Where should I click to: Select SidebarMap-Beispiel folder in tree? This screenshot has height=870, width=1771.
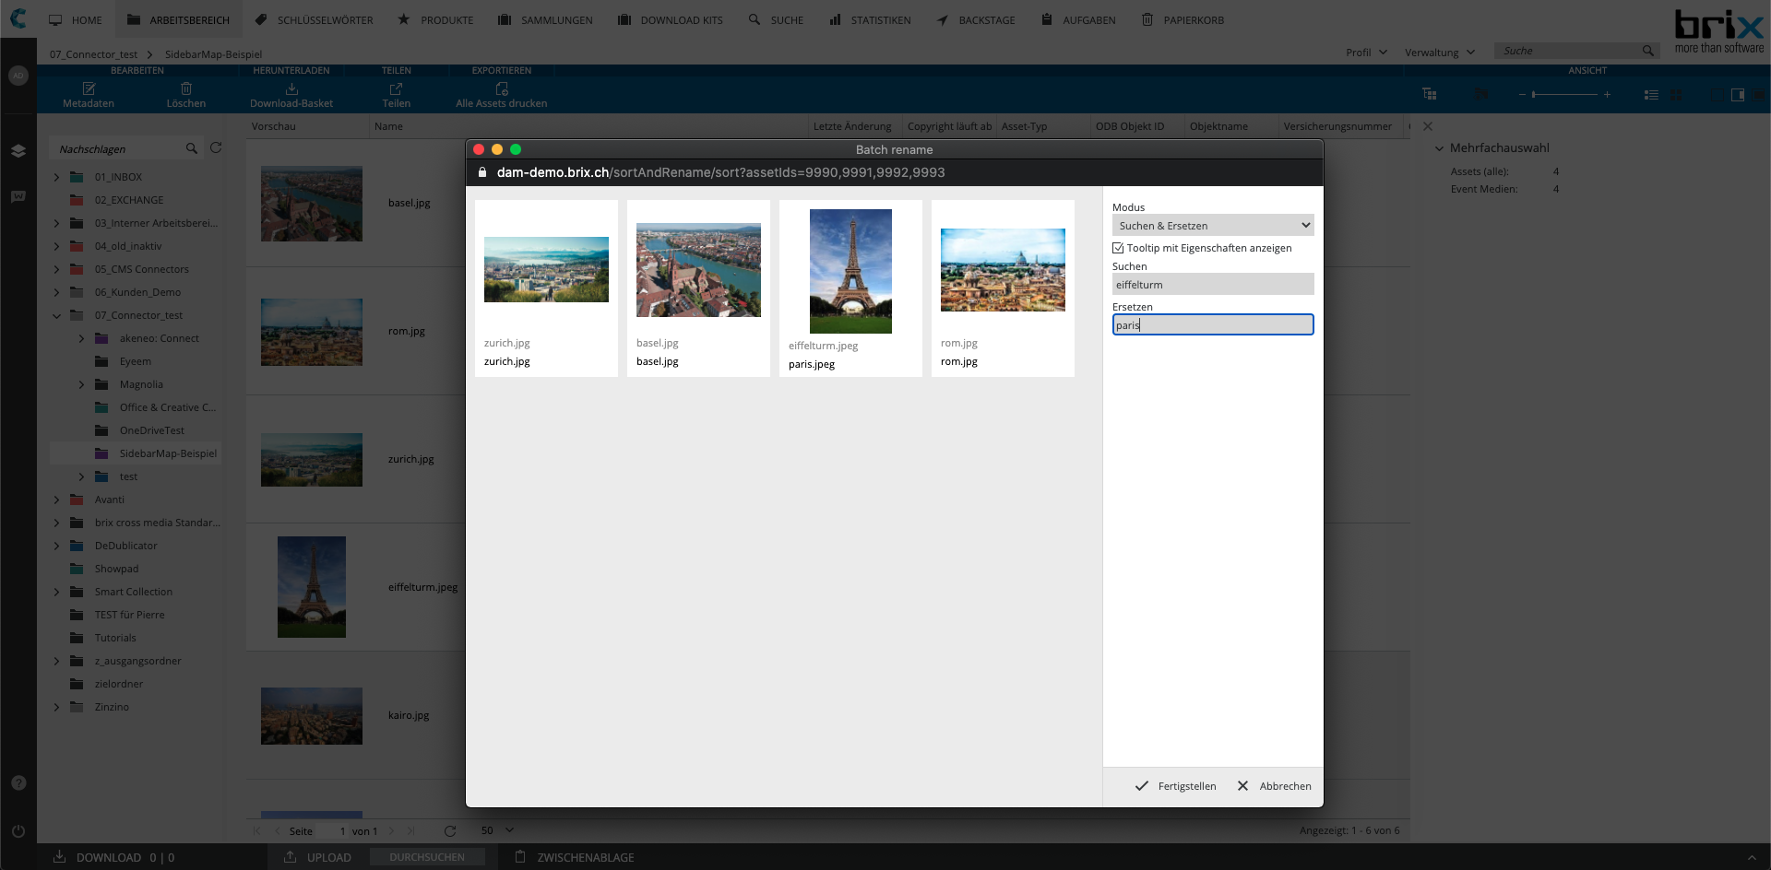tap(168, 453)
